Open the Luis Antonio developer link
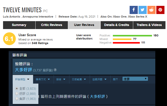The height and width of the screenshot is (106, 167). click(11, 17)
